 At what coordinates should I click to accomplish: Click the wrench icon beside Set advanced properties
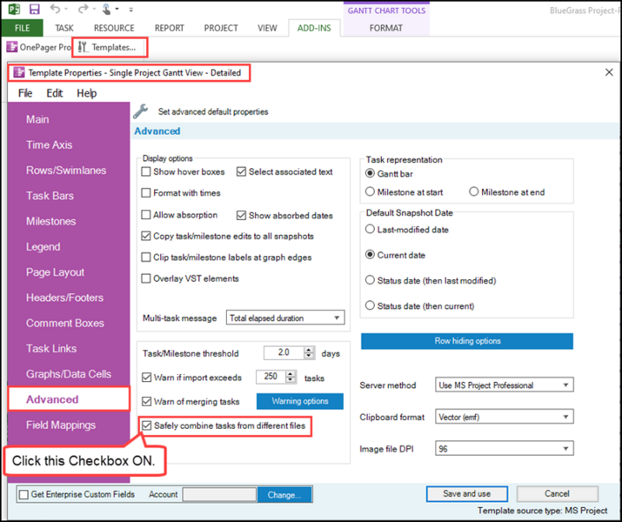[x=140, y=111]
